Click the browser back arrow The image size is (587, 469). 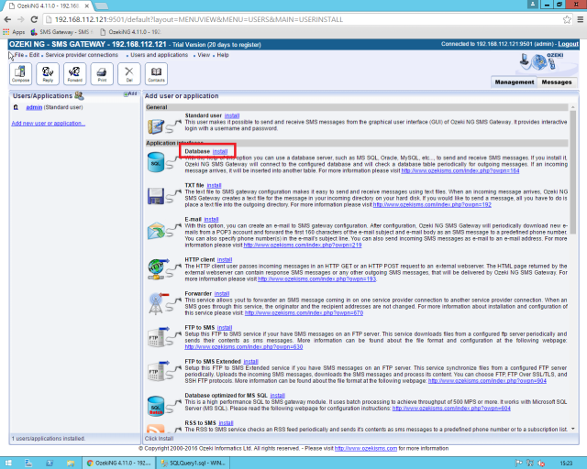click(7, 19)
